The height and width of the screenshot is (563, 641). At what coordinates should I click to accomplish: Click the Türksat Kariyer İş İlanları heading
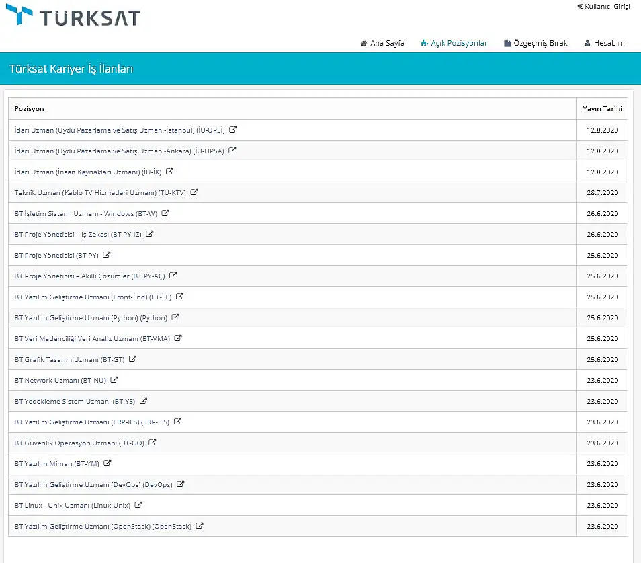coord(71,69)
